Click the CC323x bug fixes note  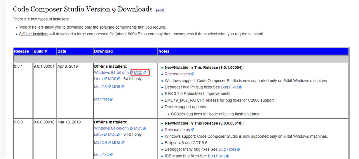(x=215, y=114)
